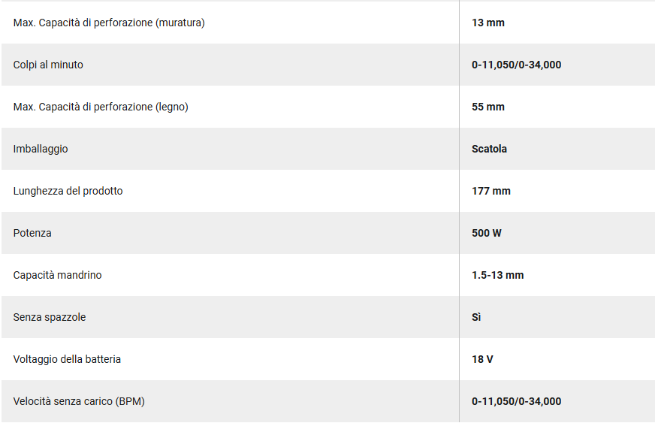Click the "Senza spazzole" row label

(50, 317)
